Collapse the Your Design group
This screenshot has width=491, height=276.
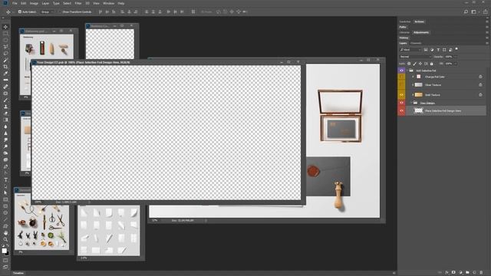tap(411, 103)
